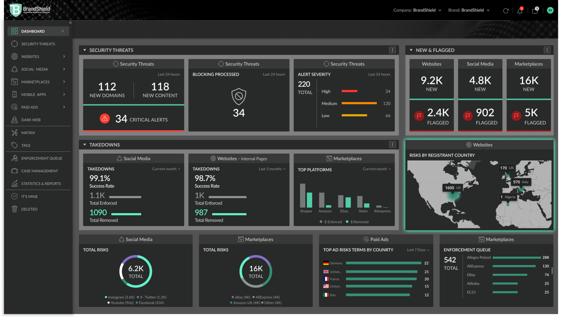Image resolution: width=561 pixels, height=318 pixels.
Task: Click the refresh icon in top bar
Action: point(506,11)
